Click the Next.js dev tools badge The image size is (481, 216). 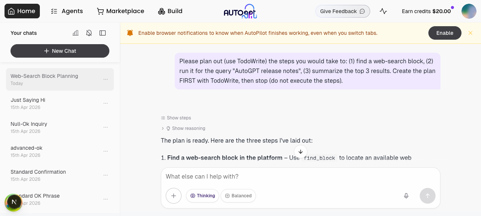coord(14,202)
